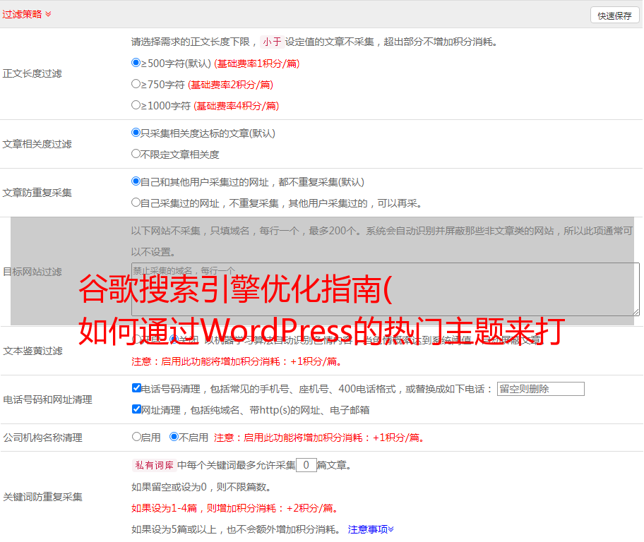Click the red 注意 note beside 不启用
The width and height of the screenshot is (644, 542).
tap(319, 438)
